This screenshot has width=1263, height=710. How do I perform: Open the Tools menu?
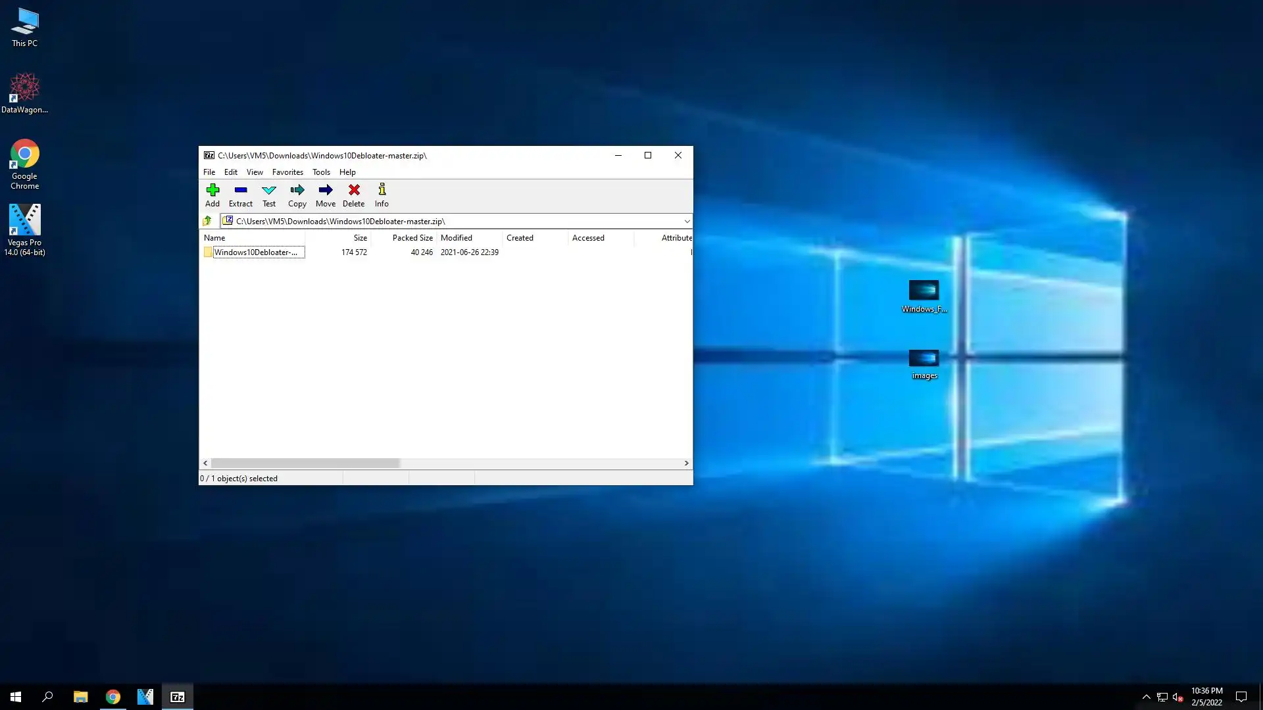coord(321,172)
